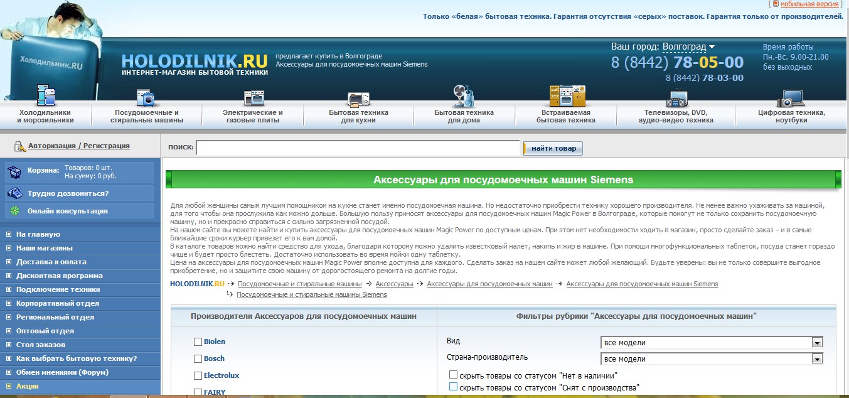
Task: Open breadcrumb Посудомоечные и стиральные машины Siemens
Action: pyautogui.click(x=312, y=294)
